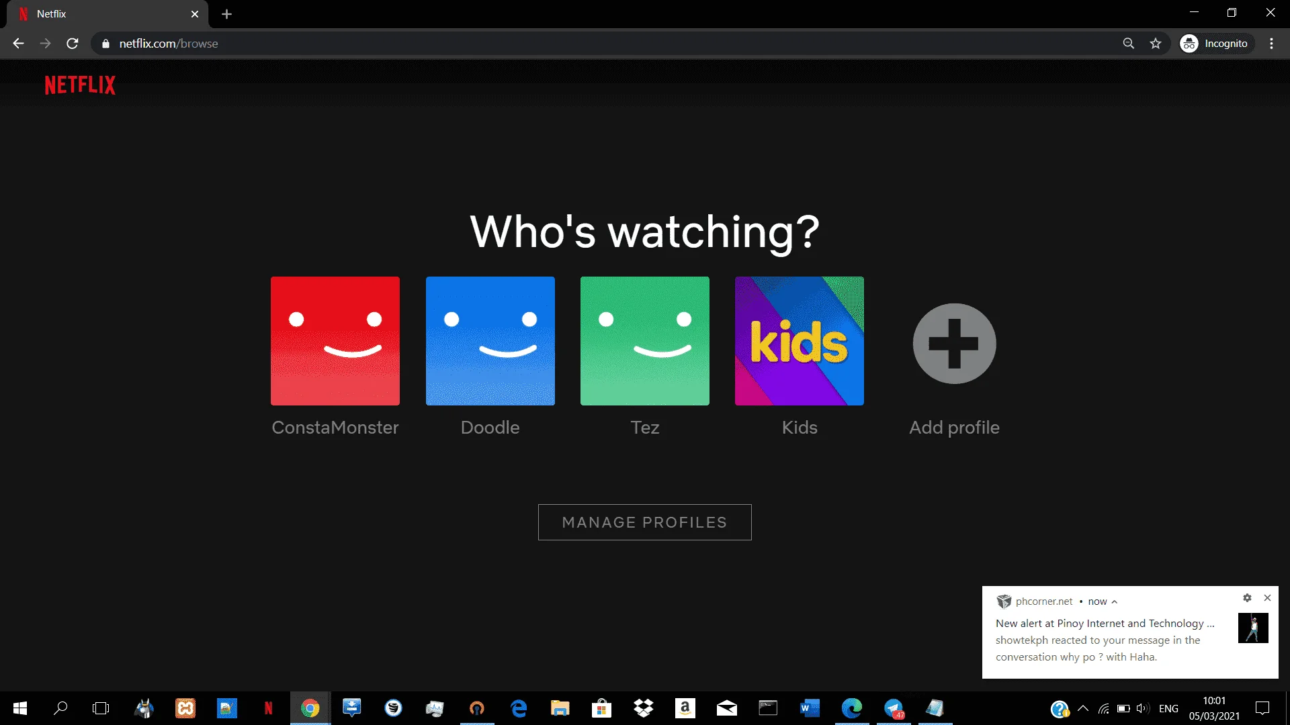Click the Netflix logo in the header
The width and height of the screenshot is (1290, 725).
80,85
